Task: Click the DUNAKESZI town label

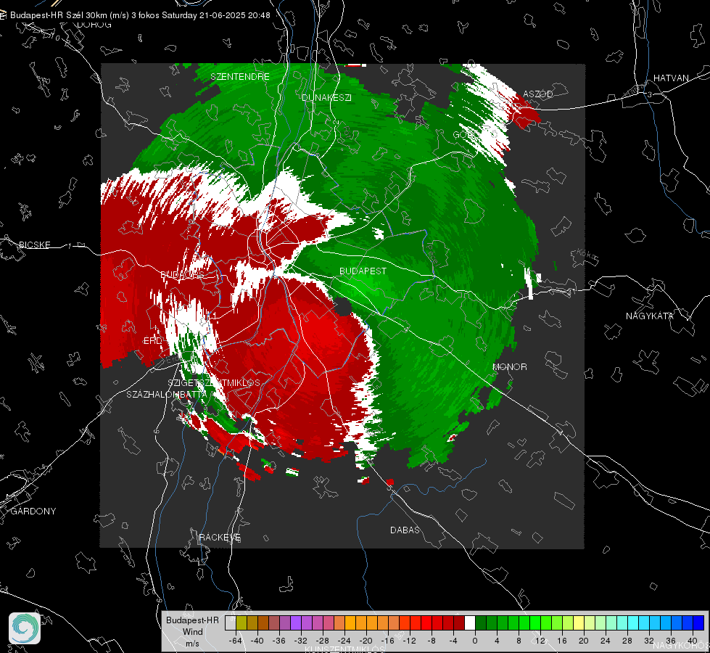Action: click(x=326, y=97)
